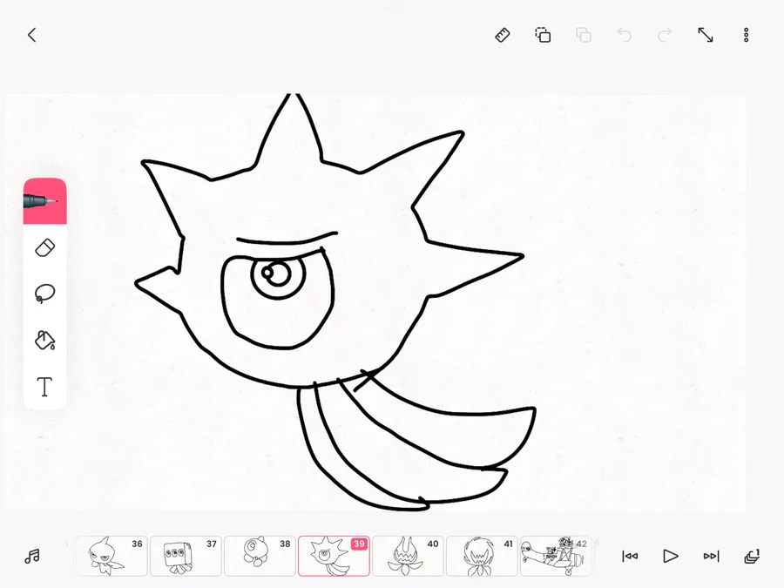Open the three-dot more options menu
784x588 pixels.
click(746, 35)
